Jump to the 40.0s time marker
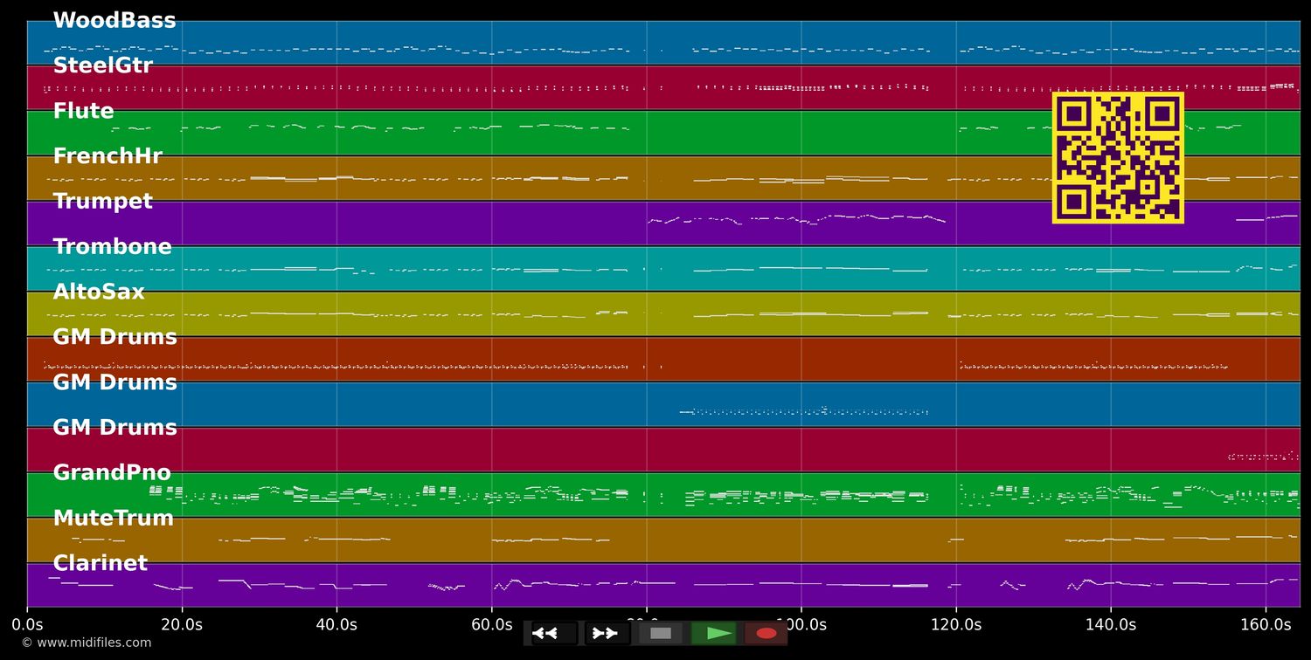 click(336, 625)
